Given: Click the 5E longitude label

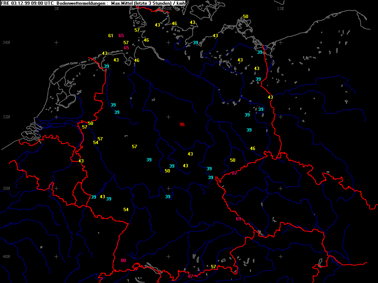Looking at the screenshot, I should coord(56,8).
